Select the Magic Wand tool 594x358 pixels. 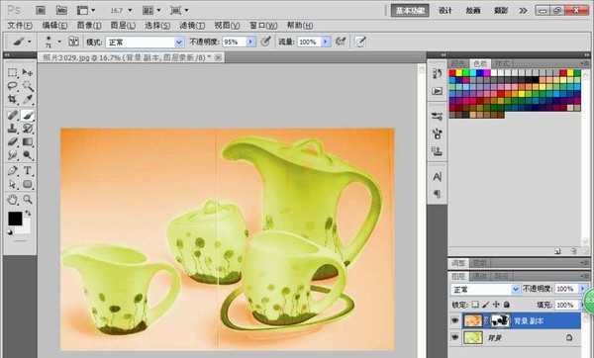coord(28,86)
